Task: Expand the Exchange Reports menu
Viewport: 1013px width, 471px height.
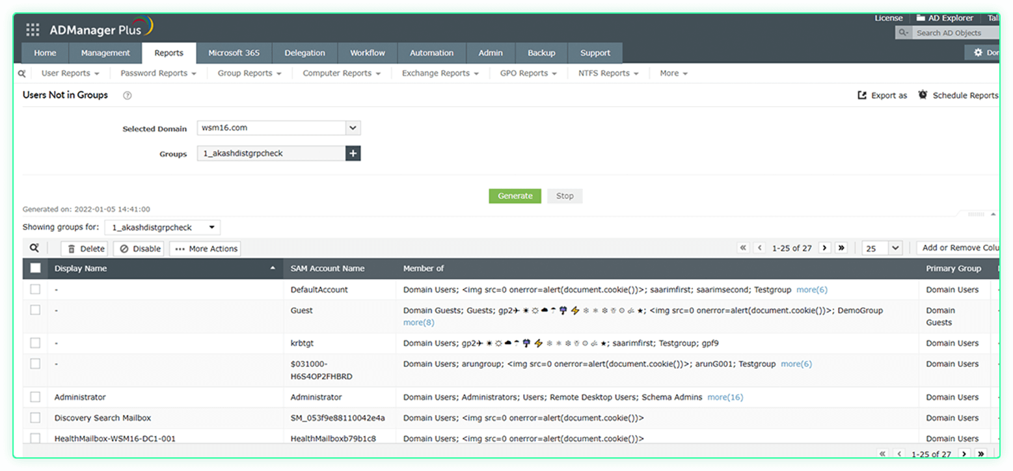Action: pos(440,74)
